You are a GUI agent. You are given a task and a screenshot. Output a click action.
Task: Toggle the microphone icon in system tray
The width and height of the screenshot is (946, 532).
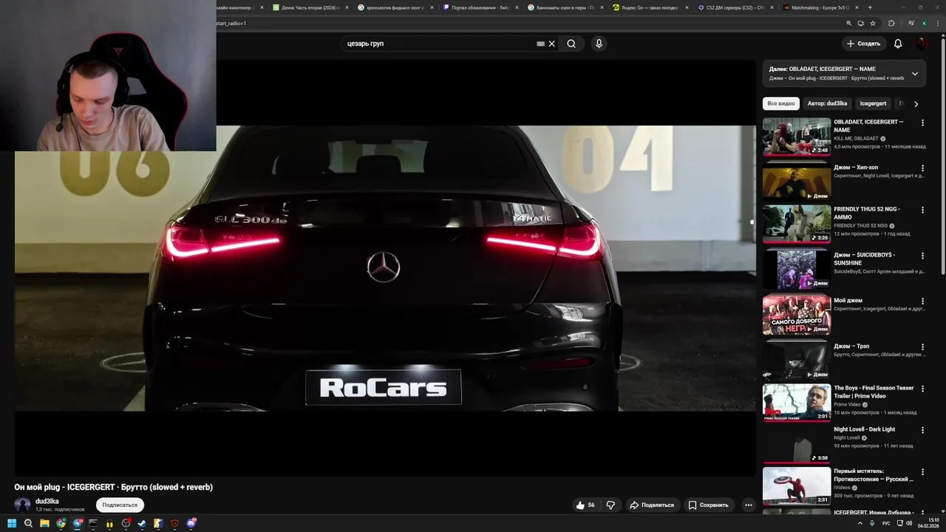click(x=872, y=523)
